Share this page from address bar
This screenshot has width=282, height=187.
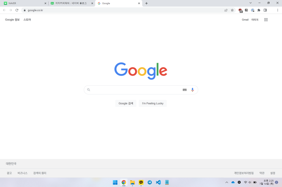click(226, 10)
